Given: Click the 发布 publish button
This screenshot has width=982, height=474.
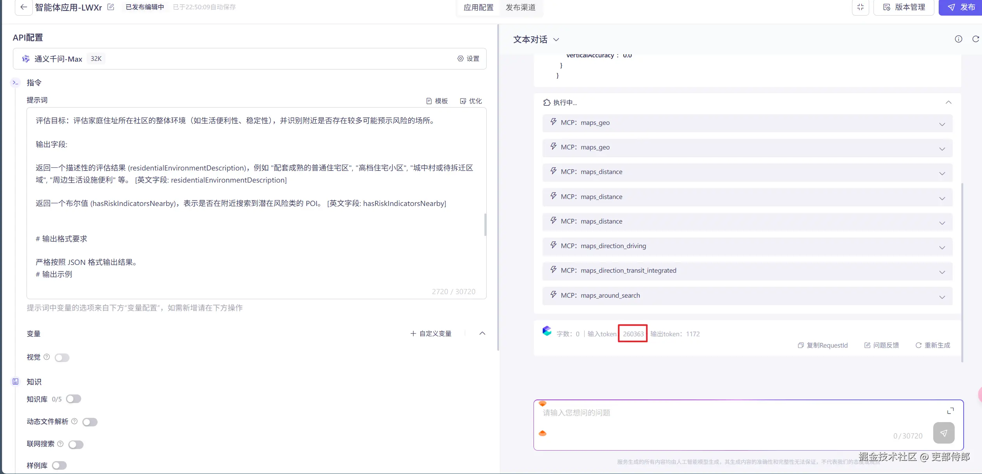Looking at the screenshot, I should 961,7.
